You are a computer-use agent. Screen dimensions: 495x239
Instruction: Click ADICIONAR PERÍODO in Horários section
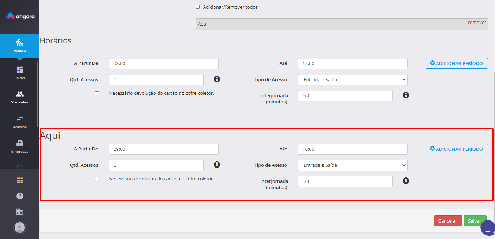click(x=457, y=63)
